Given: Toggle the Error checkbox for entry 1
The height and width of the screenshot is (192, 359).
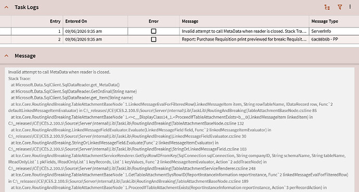Looking at the screenshot, I should pyautogui.click(x=153, y=31).
